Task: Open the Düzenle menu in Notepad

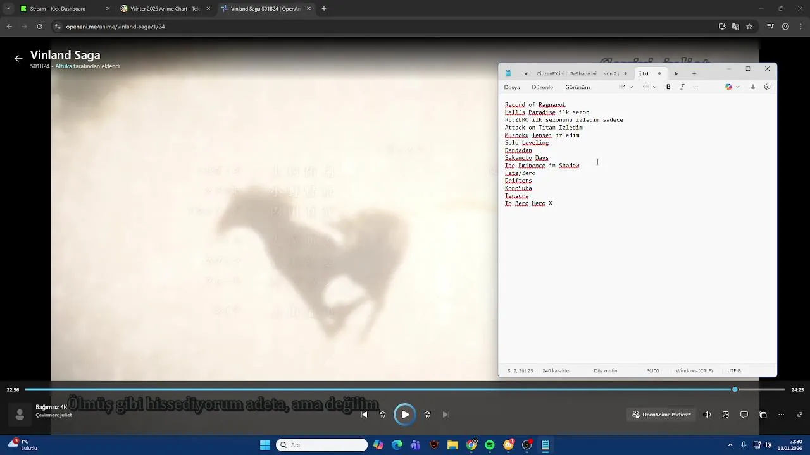Action: click(542, 87)
